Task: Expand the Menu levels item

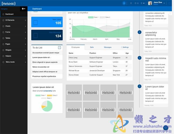Action: [x=14, y=62]
